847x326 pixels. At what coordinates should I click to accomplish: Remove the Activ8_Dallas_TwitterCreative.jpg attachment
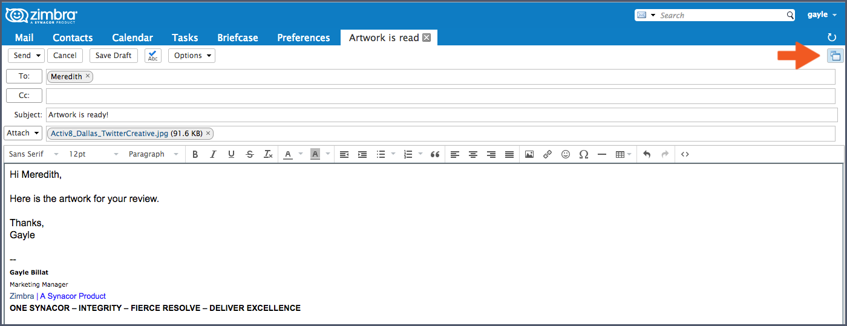[x=208, y=133]
